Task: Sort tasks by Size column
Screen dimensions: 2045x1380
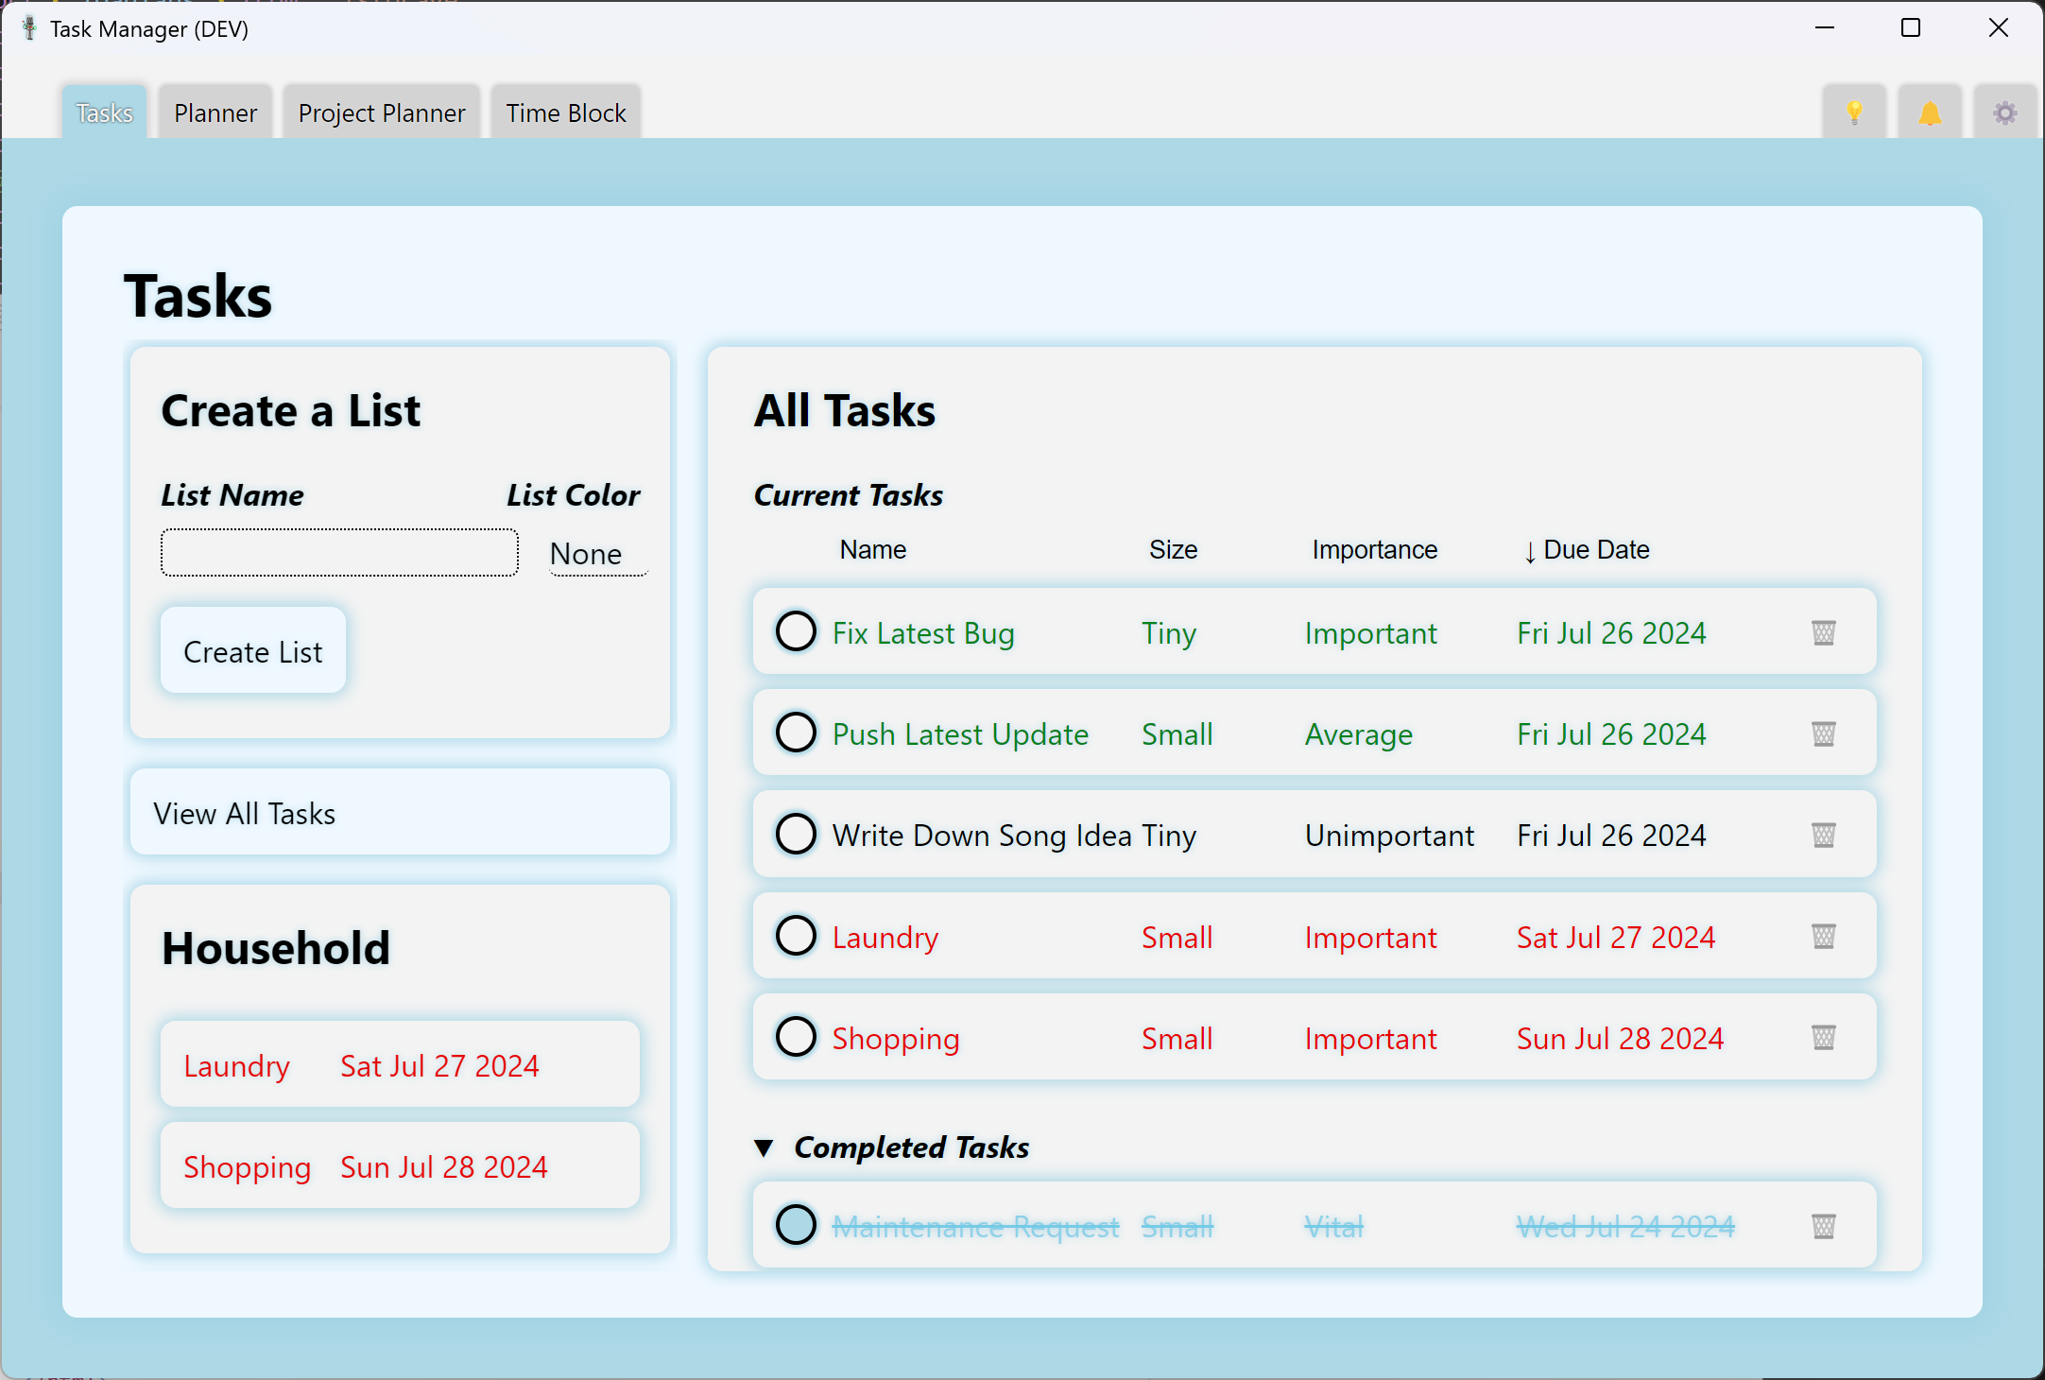Action: coord(1173,550)
